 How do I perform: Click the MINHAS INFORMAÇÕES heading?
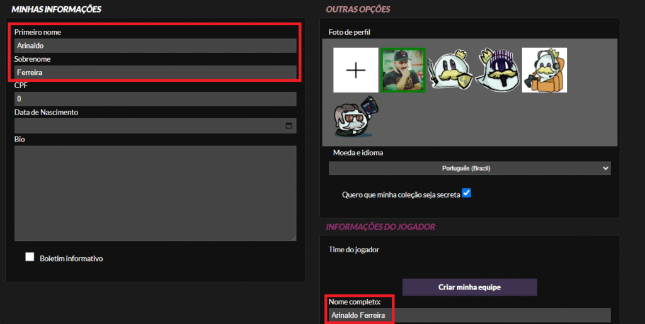(56, 9)
